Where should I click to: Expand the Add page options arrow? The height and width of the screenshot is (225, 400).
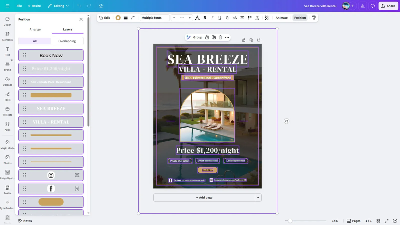click(258, 197)
